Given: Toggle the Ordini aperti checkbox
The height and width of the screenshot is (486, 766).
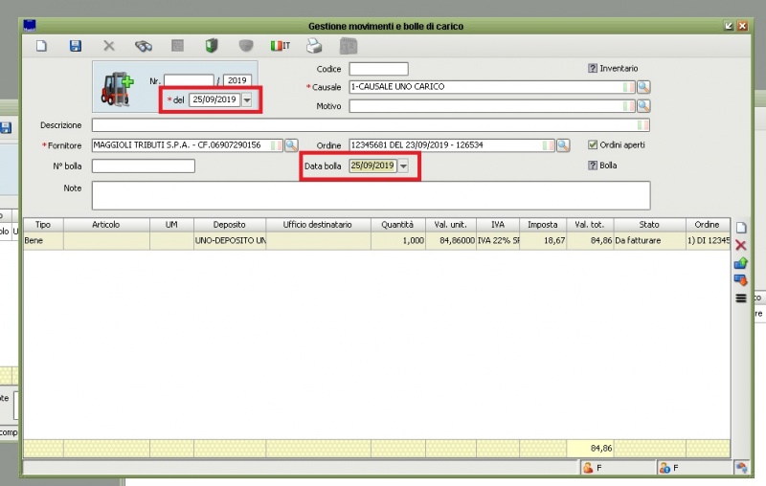Looking at the screenshot, I should click(593, 145).
